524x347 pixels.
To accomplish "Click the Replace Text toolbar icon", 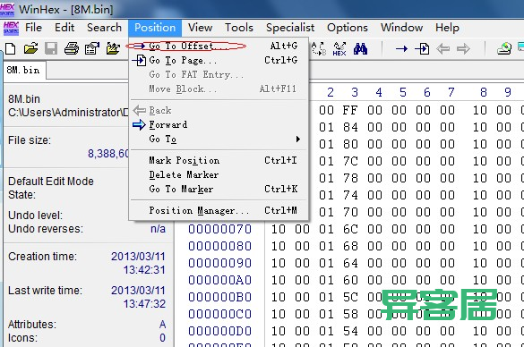I will [x=319, y=48].
